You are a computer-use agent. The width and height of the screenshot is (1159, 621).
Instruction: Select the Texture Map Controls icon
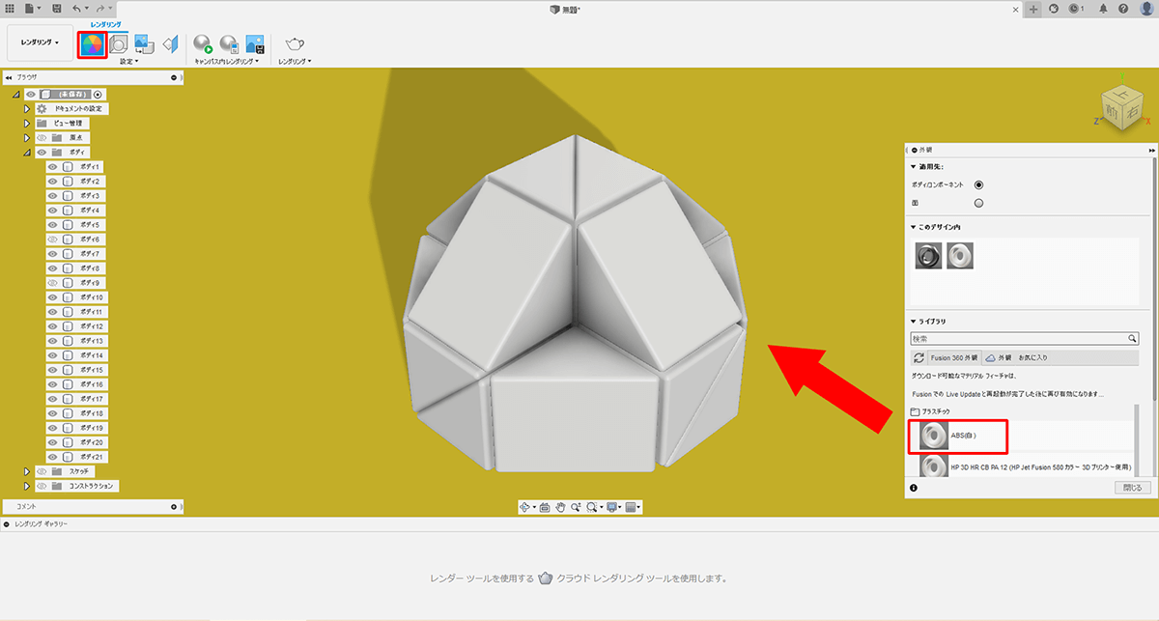[171, 43]
